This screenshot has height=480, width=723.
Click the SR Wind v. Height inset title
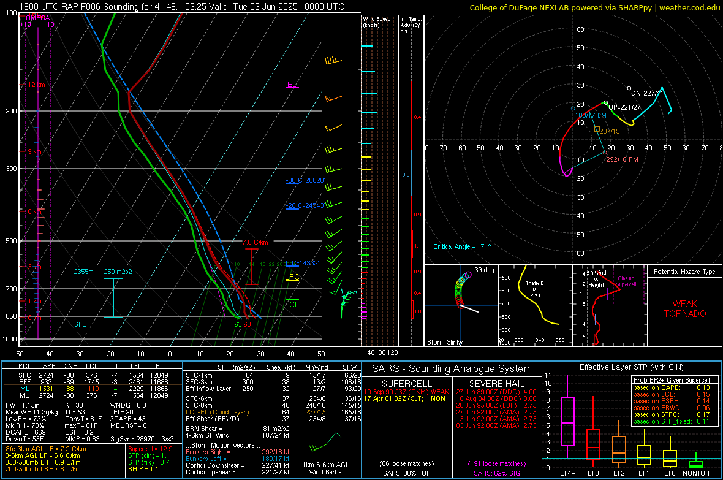[x=596, y=279]
